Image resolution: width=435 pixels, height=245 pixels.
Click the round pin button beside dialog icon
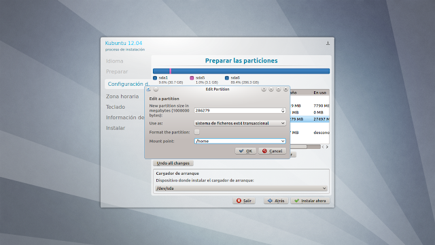[156, 89]
